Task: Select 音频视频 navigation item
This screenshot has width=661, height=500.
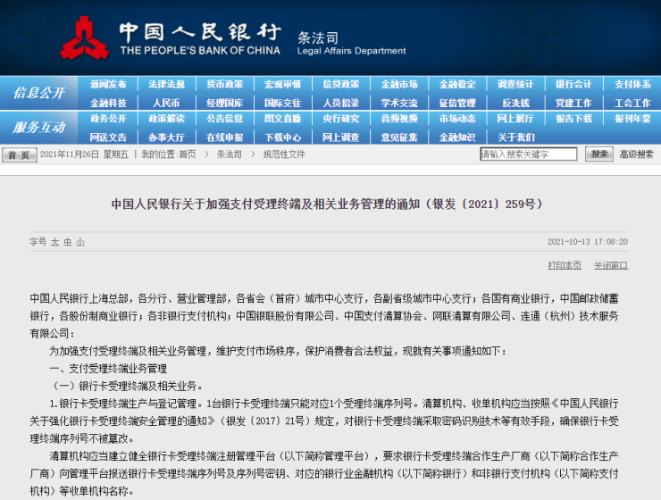Action: (399, 119)
